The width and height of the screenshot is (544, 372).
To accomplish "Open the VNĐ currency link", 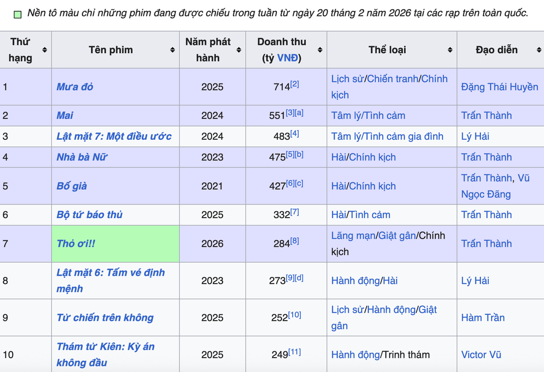I will pos(287,58).
